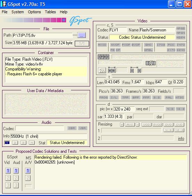Click the PB indicator
Viewport: 192px width, 196px height.
(112, 50)
